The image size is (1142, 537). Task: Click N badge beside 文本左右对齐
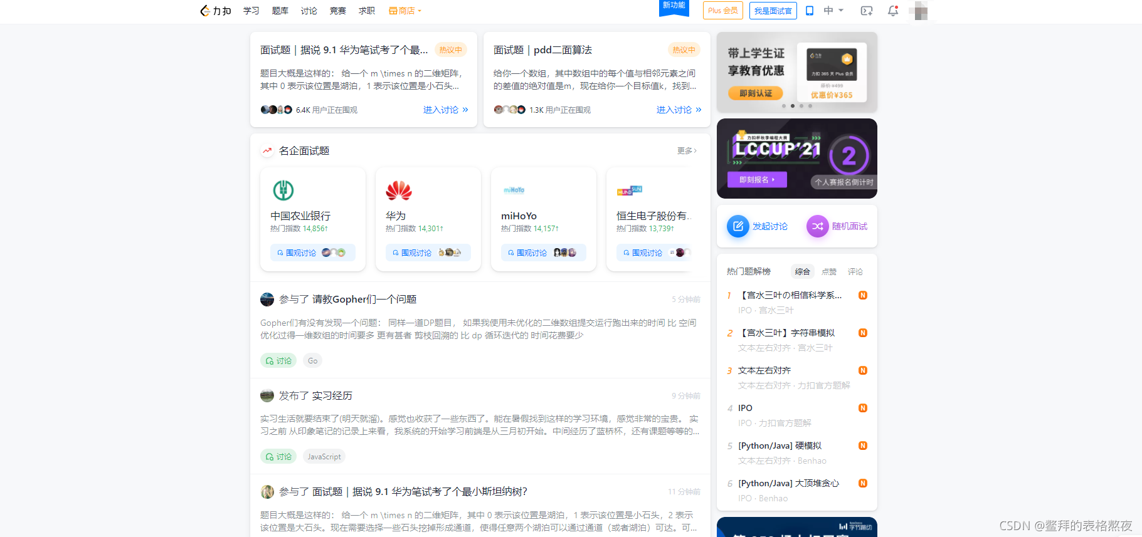pos(863,370)
